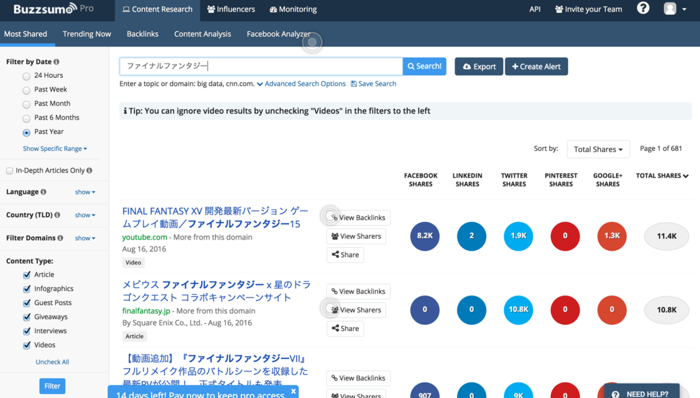Screen dimensions: 700x398
Task: Close the pro access countdown banner
Action: [x=293, y=391]
